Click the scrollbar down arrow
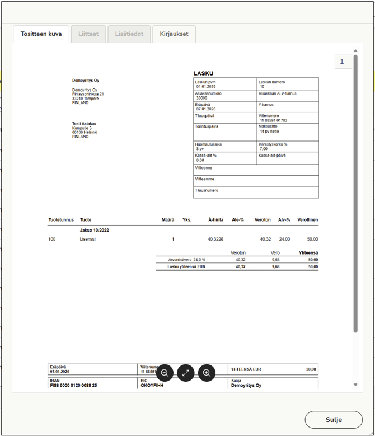This screenshot has height=436, width=375. [x=355, y=385]
